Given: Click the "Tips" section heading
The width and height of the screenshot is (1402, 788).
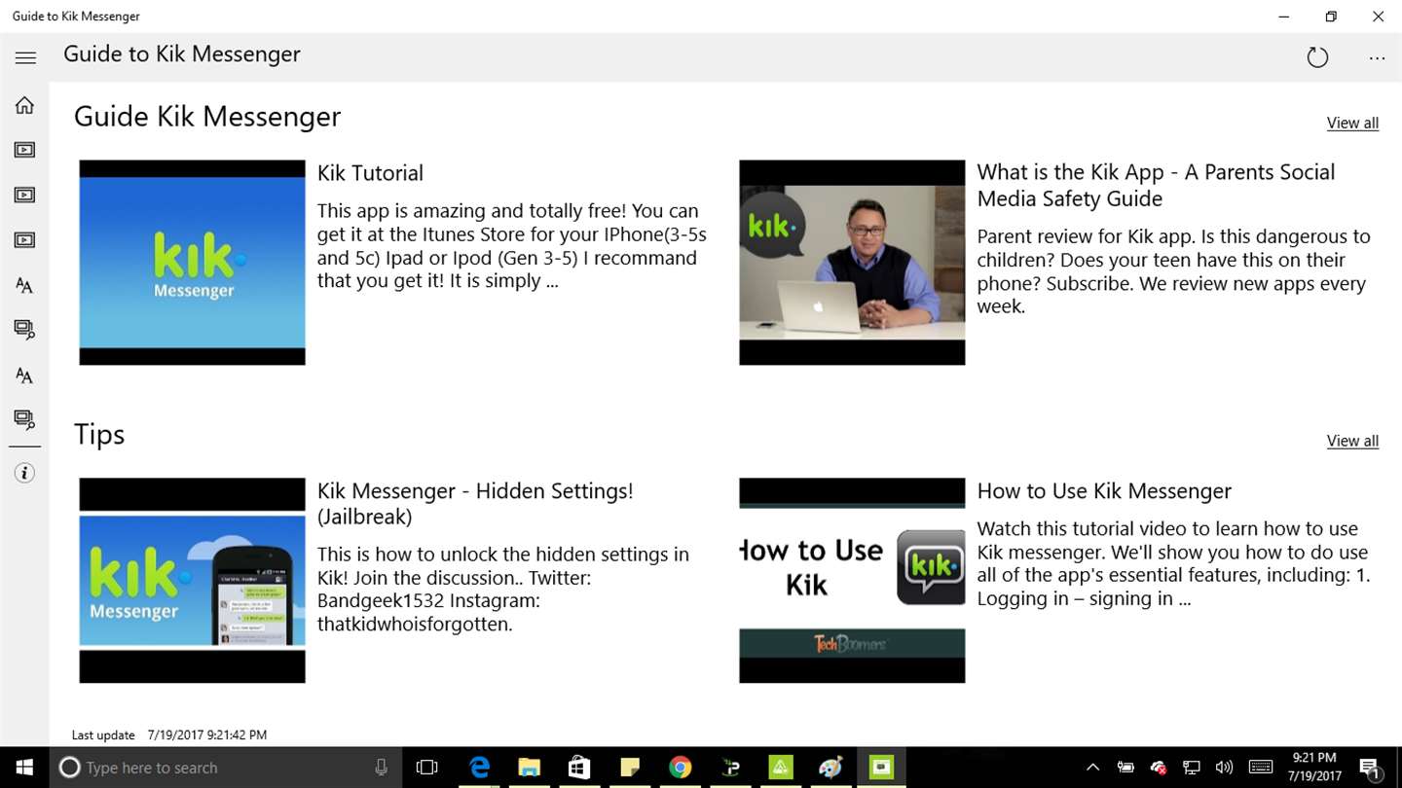Looking at the screenshot, I should coord(99,434).
